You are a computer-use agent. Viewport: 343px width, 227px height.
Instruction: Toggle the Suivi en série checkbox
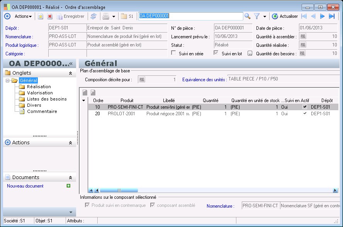(x=173, y=53)
